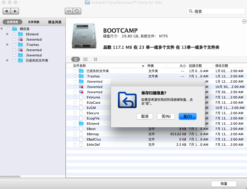Select the eye preview icon in toolbar
The height and width of the screenshot is (189, 247).
click(x=69, y=11)
